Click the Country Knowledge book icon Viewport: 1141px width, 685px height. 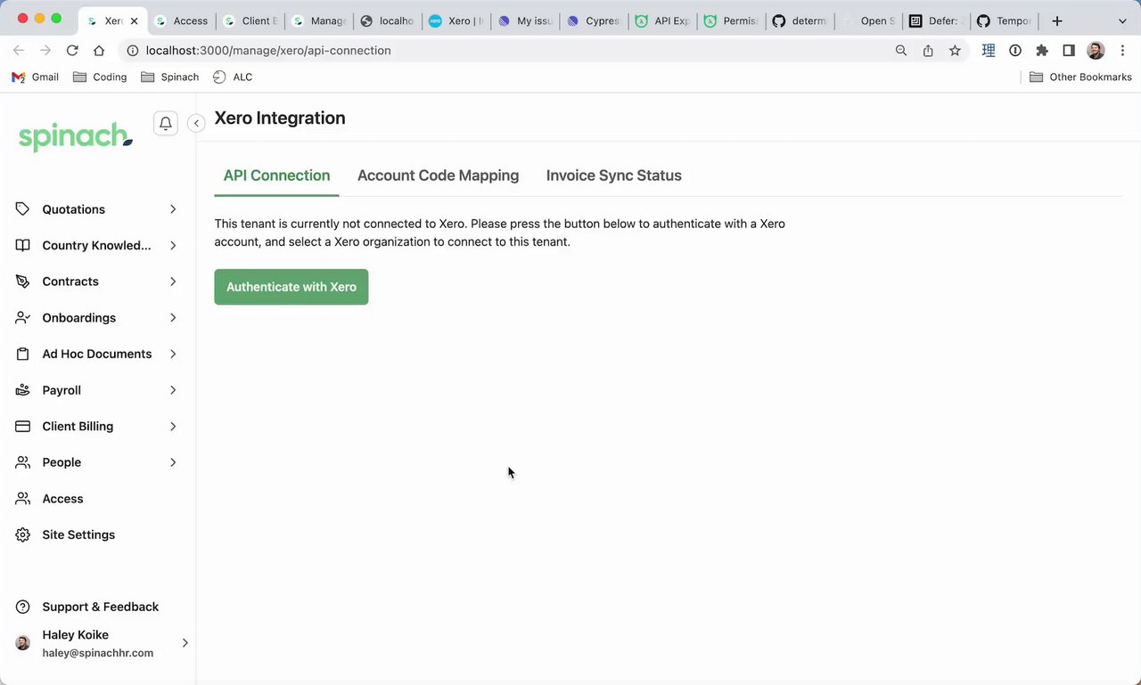click(23, 245)
